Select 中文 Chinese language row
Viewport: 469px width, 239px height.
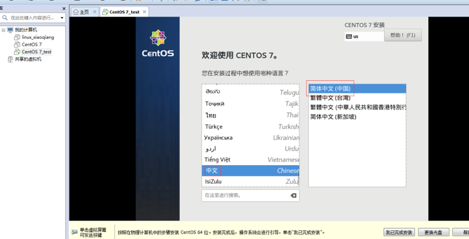tap(250, 171)
